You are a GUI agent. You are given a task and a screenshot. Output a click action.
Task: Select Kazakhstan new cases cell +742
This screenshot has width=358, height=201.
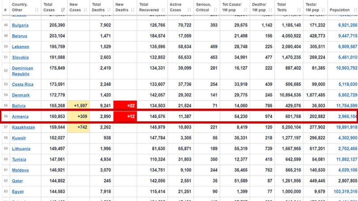click(x=78, y=127)
